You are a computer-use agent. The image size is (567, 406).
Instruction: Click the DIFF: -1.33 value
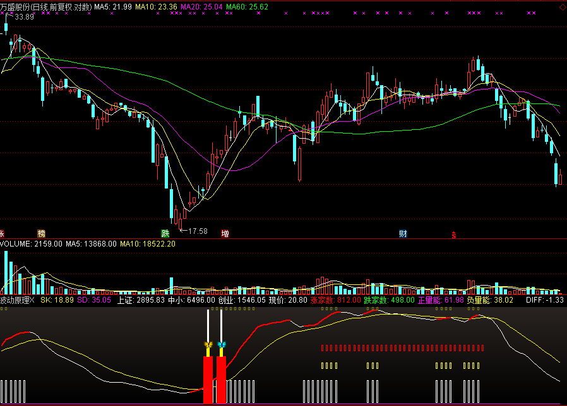tap(545, 300)
